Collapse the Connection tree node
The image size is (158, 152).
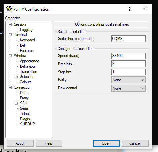point(10,87)
